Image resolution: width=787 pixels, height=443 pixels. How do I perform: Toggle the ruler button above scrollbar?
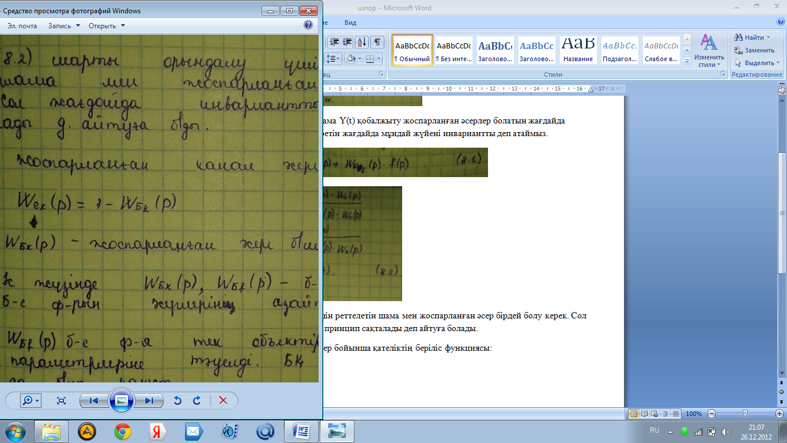coord(782,90)
